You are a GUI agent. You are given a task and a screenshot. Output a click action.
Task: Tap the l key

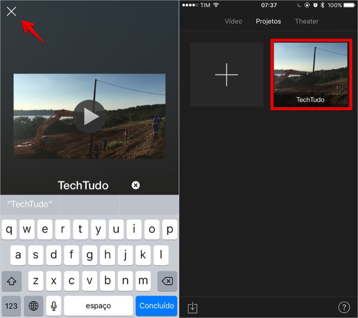click(161, 255)
